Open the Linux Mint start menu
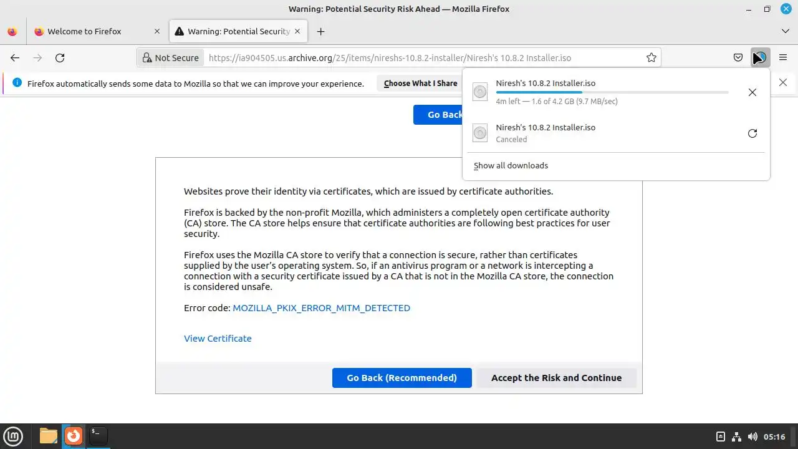Image resolution: width=798 pixels, height=449 pixels. pos(14,436)
